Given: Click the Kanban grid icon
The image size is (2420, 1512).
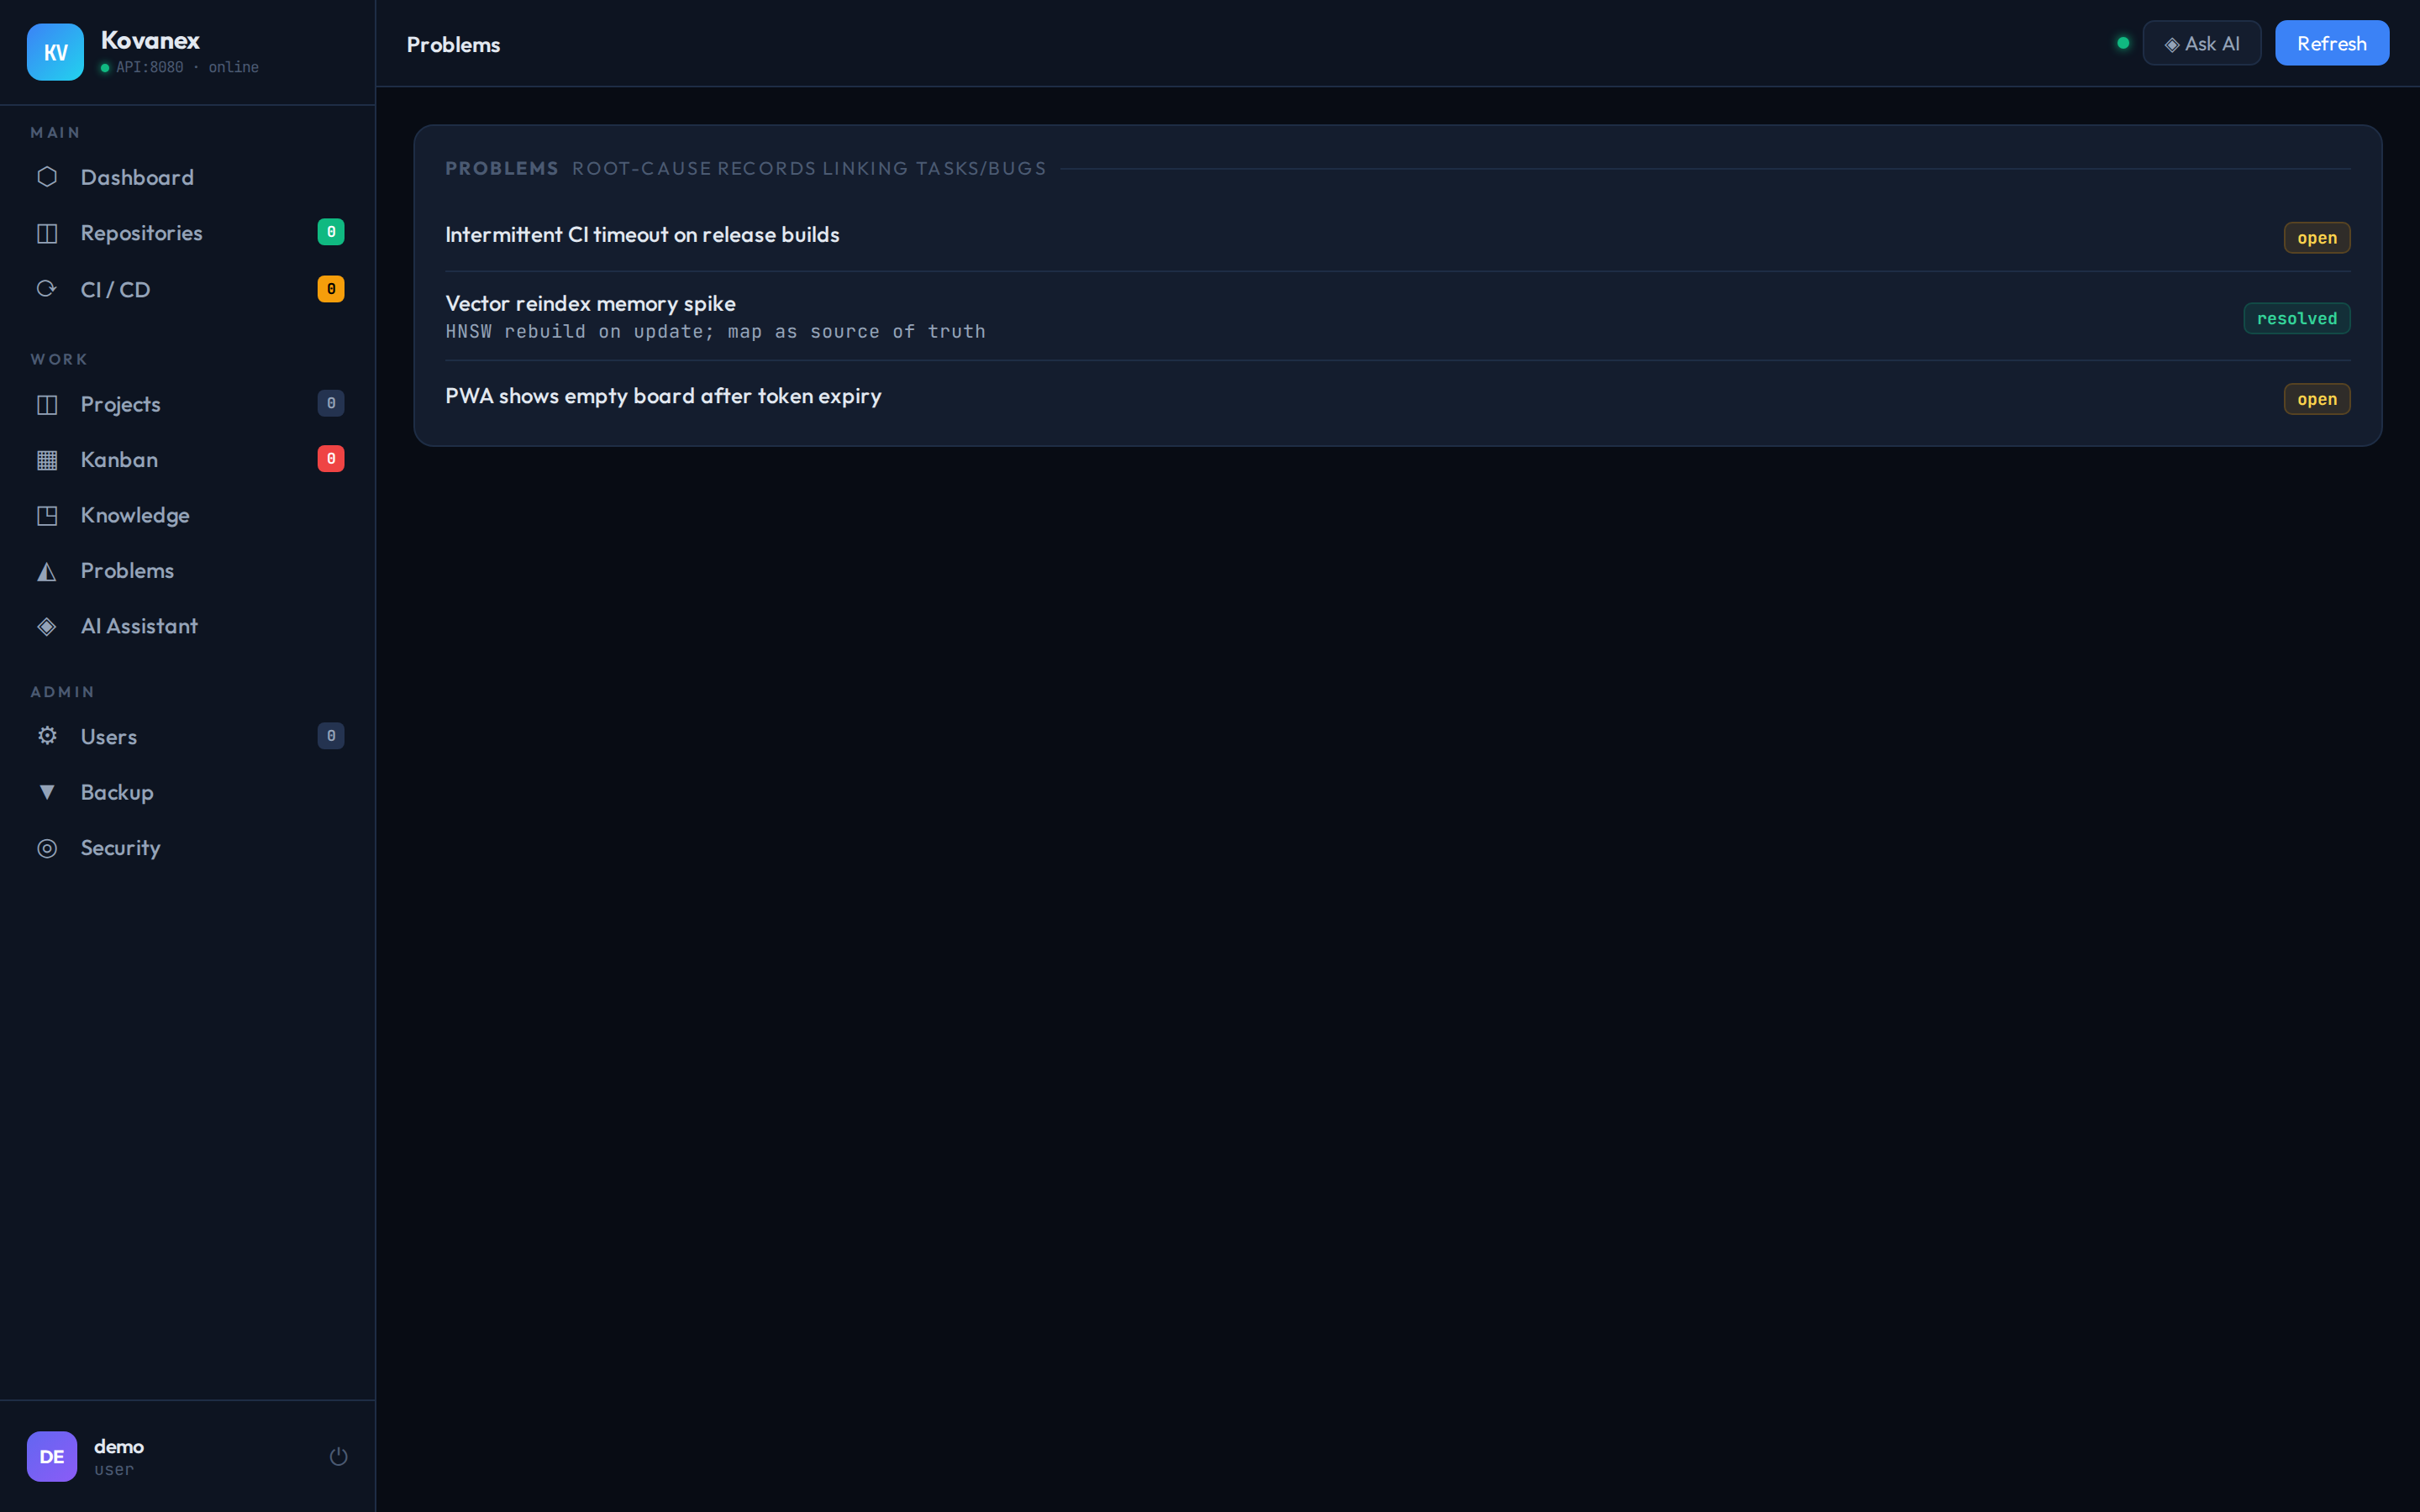Looking at the screenshot, I should 47,460.
